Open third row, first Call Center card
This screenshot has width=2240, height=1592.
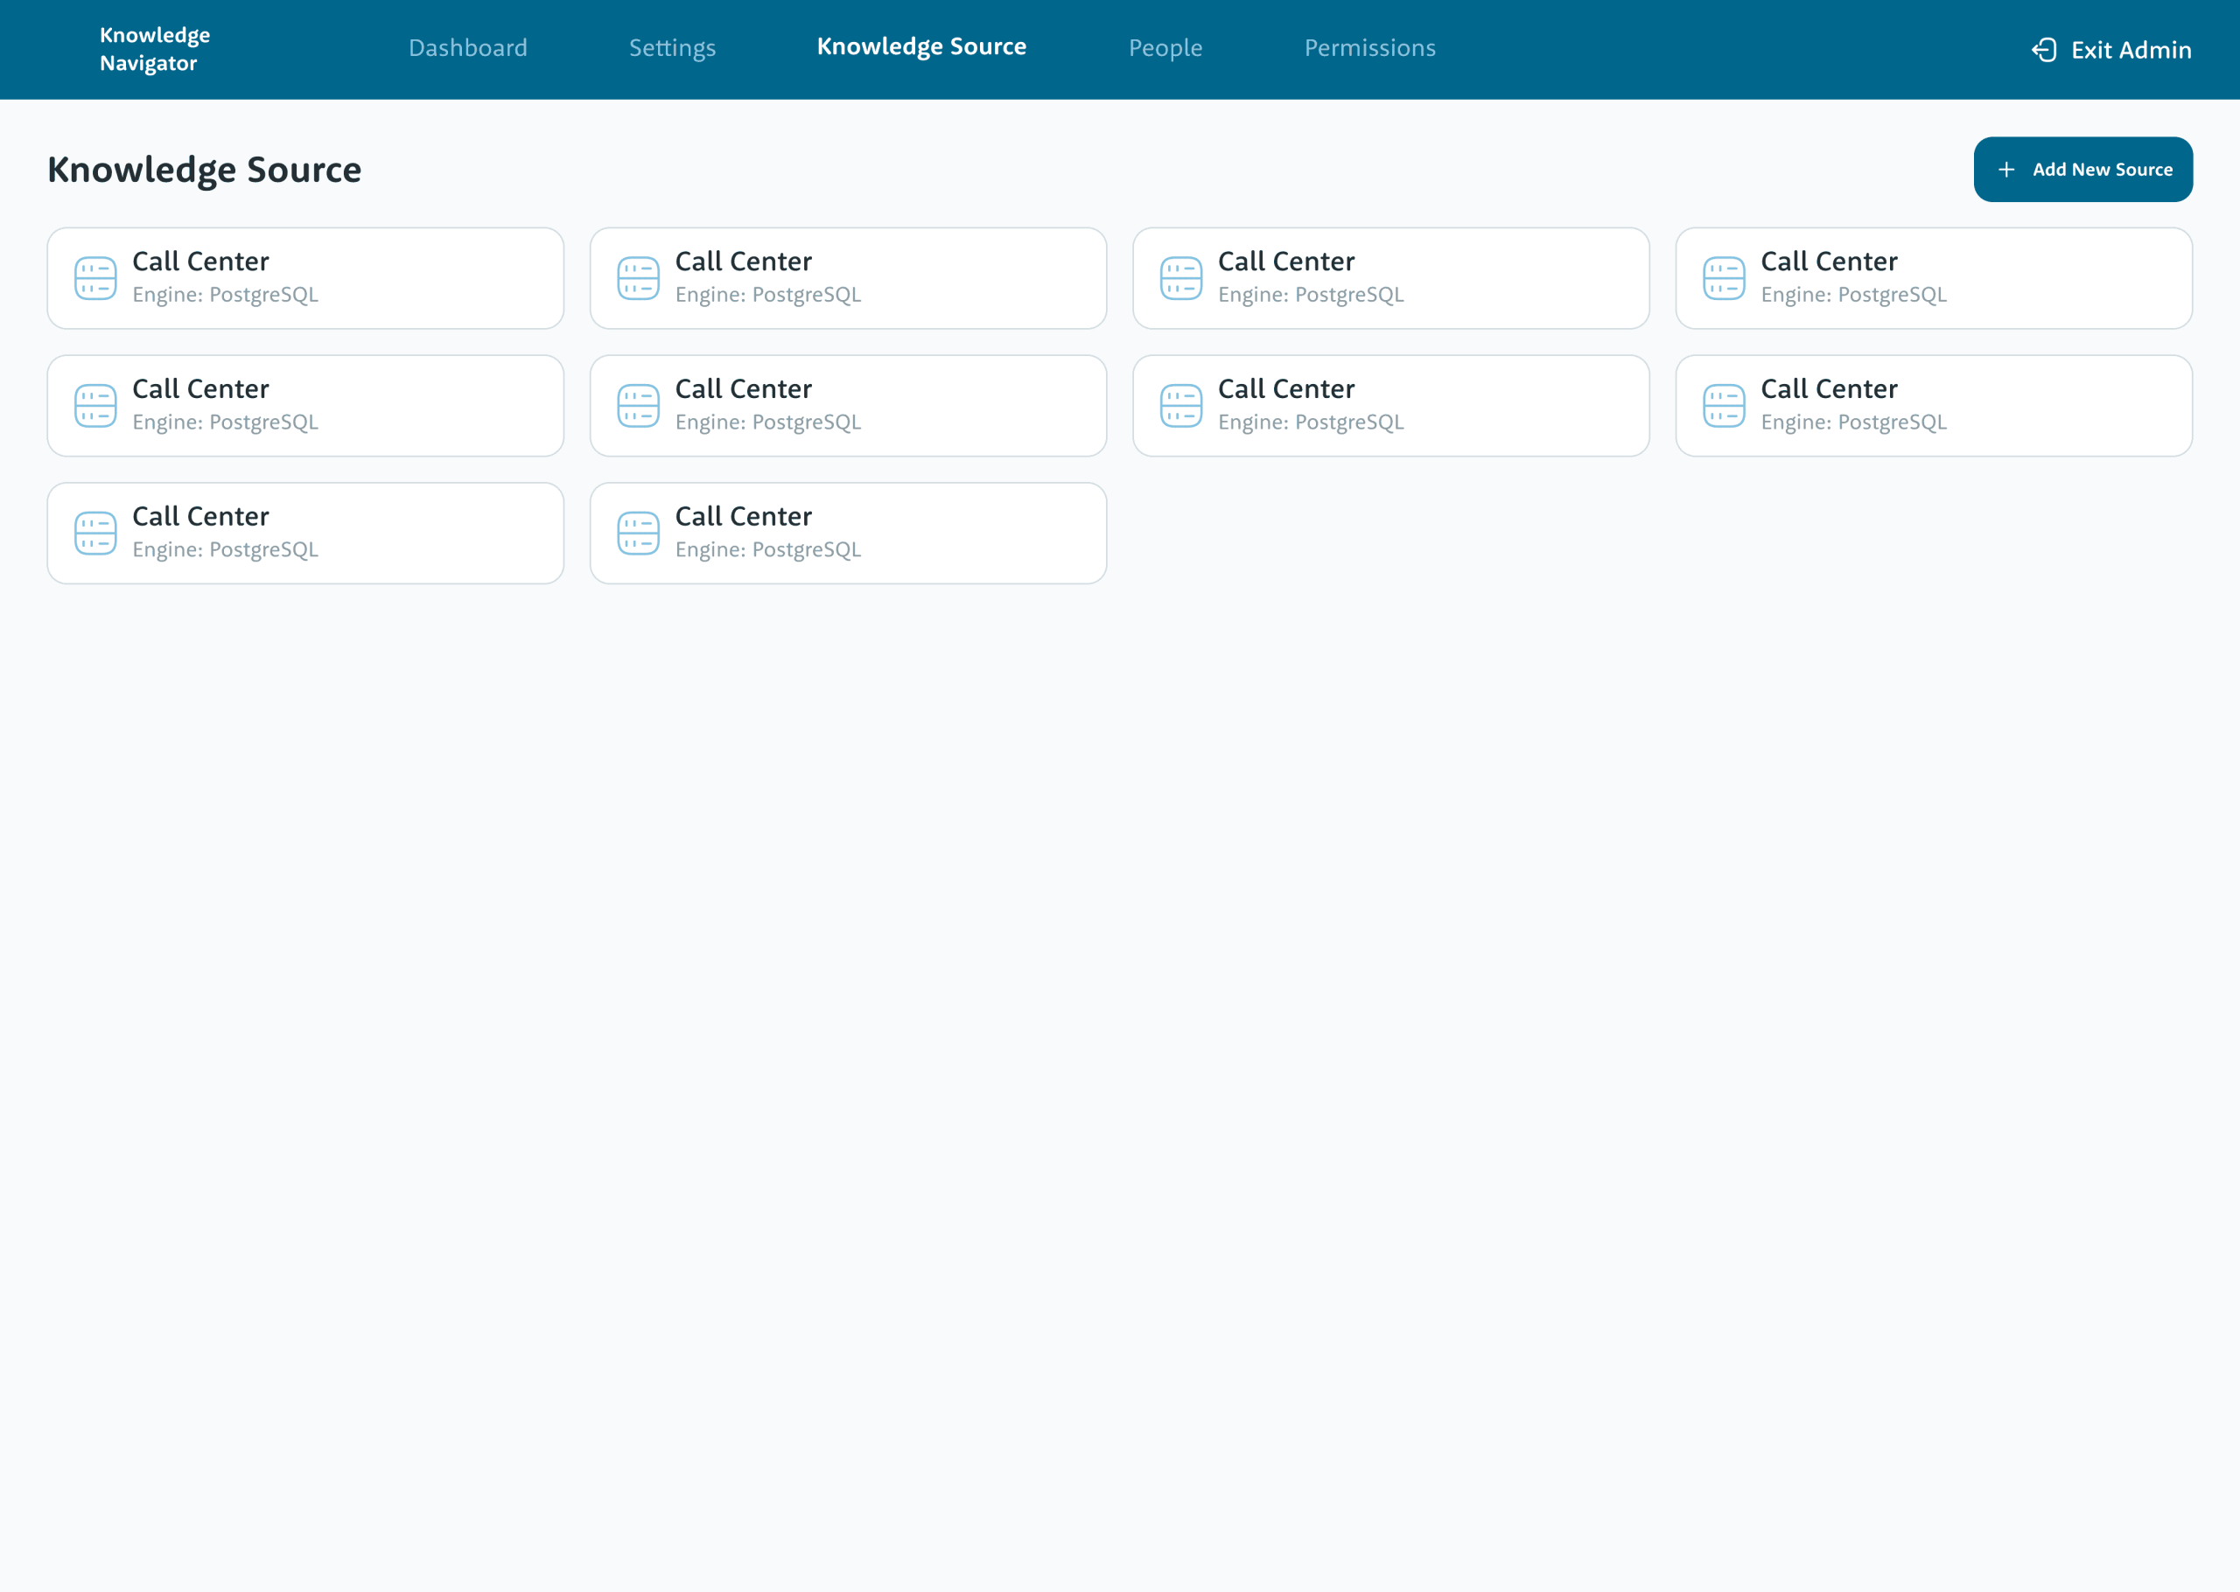pos(304,534)
